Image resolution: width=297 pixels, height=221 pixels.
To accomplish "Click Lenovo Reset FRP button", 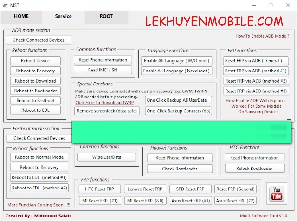I will click(145, 189).
